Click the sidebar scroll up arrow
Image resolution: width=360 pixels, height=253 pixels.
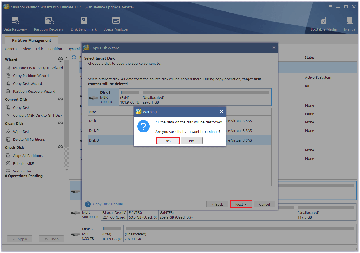pos(66,58)
